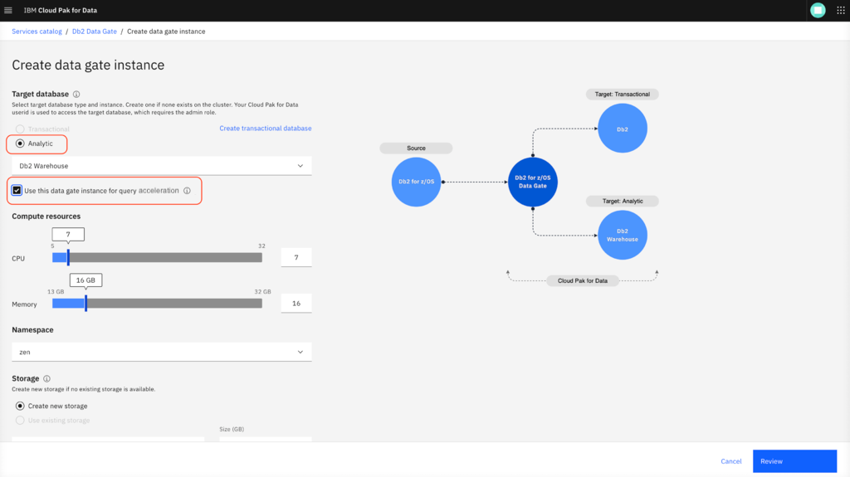Show Target database info tooltip
Image resolution: width=850 pixels, height=477 pixels.
(76, 95)
